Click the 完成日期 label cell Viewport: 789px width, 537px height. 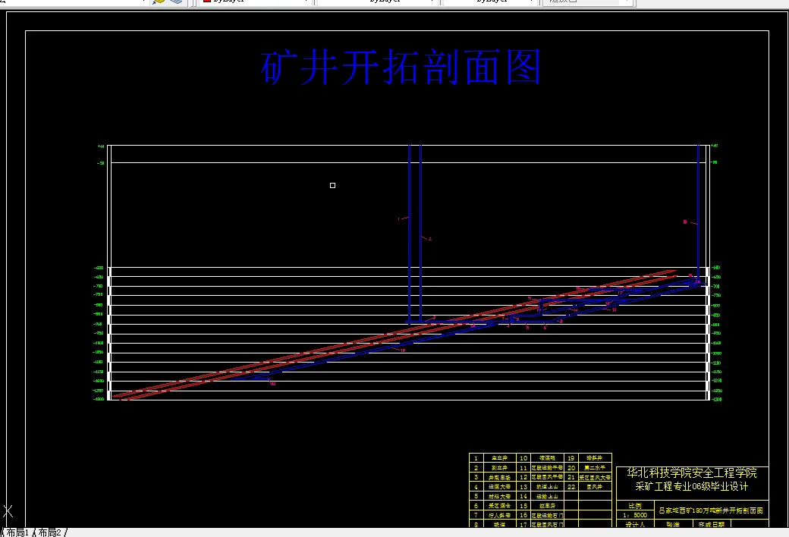[x=711, y=524]
